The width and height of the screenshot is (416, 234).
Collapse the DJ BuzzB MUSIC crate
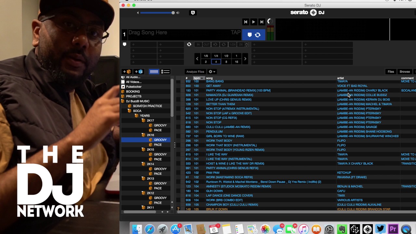point(123,101)
